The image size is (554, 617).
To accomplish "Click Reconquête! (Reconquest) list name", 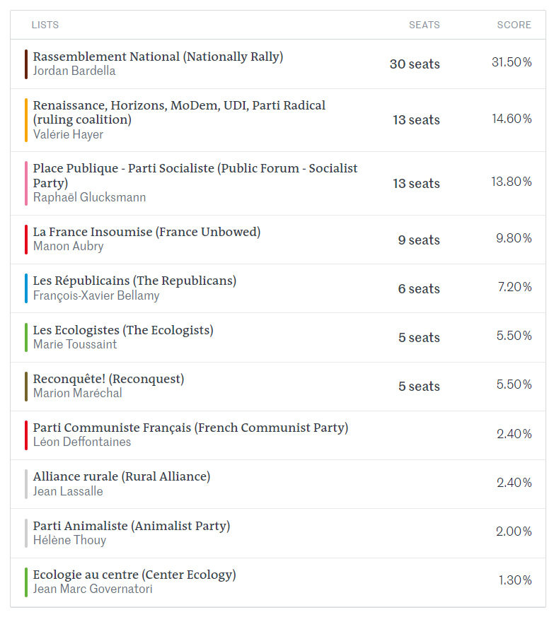I will click(108, 379).
